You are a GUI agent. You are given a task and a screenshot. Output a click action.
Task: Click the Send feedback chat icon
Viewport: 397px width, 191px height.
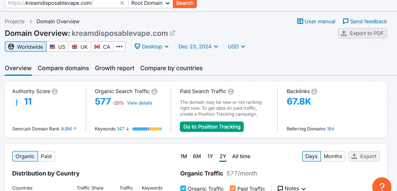pos(346,21)
